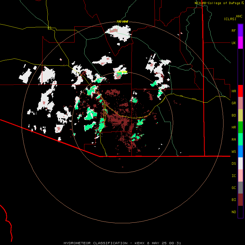Click the dark red BI color swatch
This screenshot has width=245, height=245.
[x=240, y=200]
